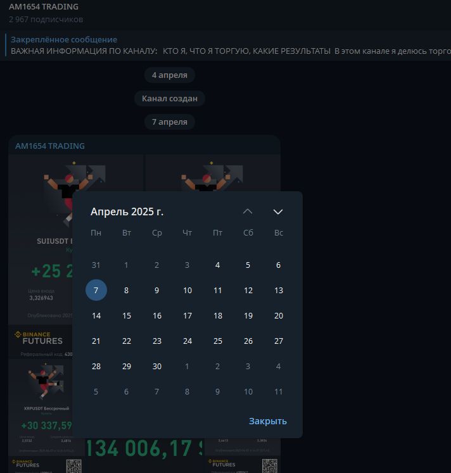Click AM1654 TRADING post author name
The image size is (451, 473).
point(50,146)
